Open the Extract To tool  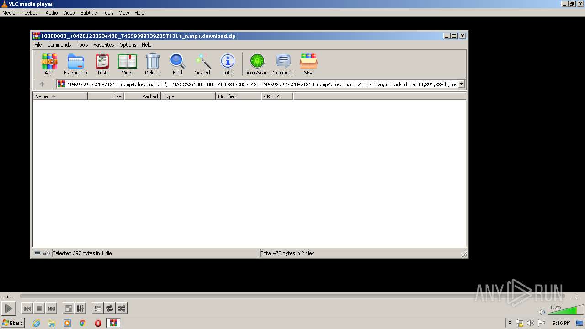point(75,64)
